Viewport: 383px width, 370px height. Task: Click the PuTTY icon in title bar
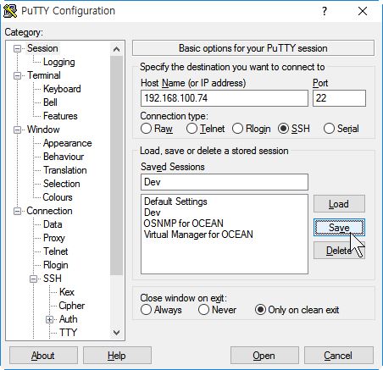pyautogui.click(x=10, y=11)
